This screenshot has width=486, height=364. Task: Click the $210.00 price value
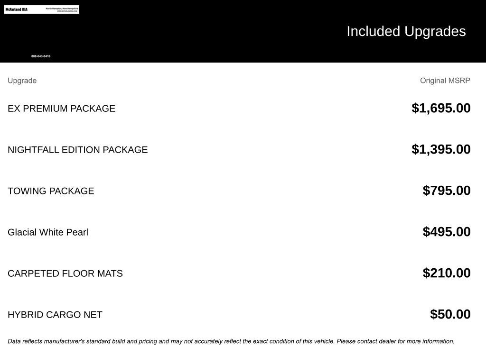click(446, 273)
